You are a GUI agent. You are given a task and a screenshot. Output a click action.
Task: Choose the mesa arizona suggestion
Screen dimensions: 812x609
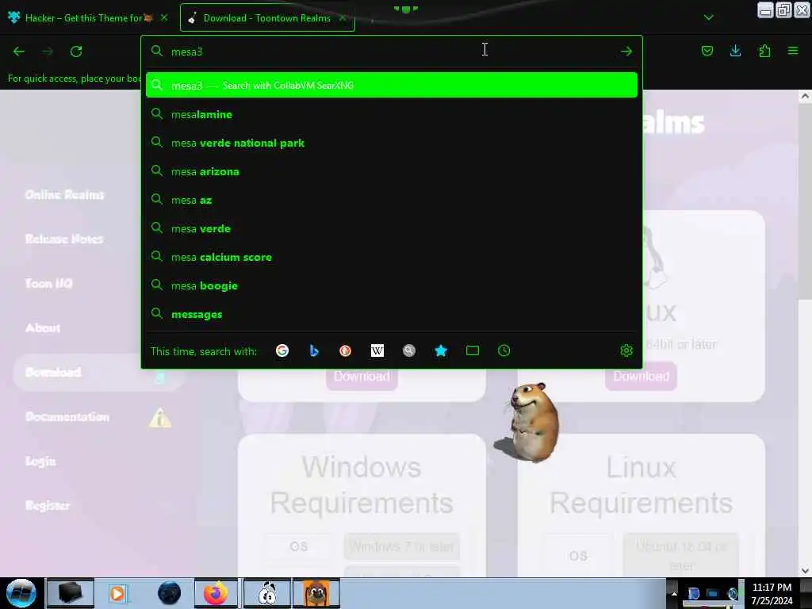click(392, 171)
